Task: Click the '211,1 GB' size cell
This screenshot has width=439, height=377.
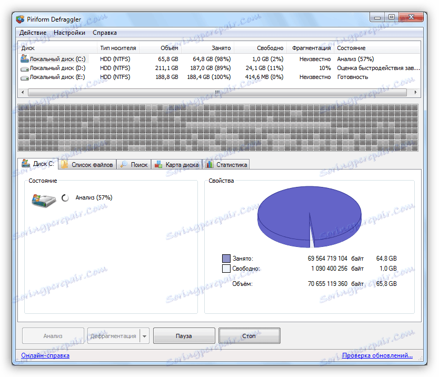Action: click(167, 68)
